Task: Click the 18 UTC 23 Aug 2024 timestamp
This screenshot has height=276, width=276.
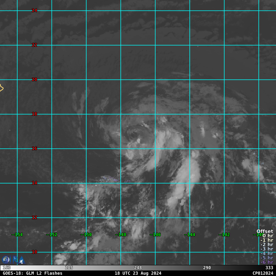Action: pyautogui.click(x=138, y=273)
